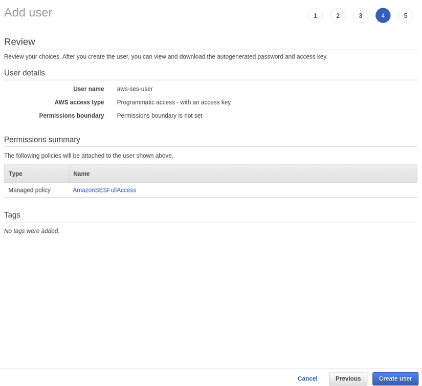Select the highlighted step 4 circle

point(383,15)
